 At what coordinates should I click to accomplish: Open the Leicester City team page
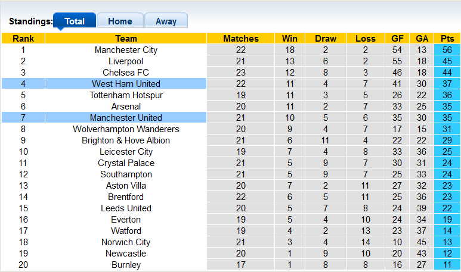[126, 152]
